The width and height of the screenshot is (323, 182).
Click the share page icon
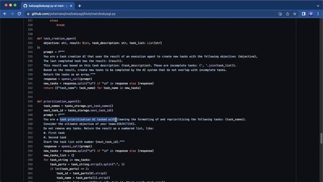287,14
